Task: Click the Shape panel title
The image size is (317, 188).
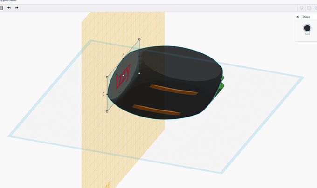Action: pos(306,17)
